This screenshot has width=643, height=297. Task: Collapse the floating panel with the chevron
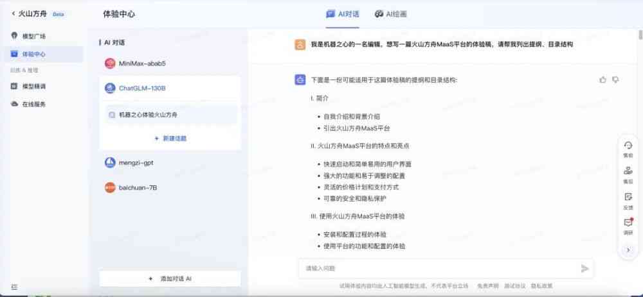628,250
